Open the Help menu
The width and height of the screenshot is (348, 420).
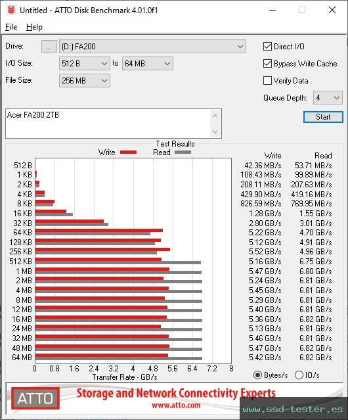coord(34,27)
